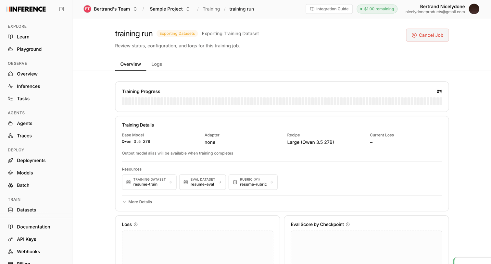This screenshot has height=264, width=491.
Task: Click the Learn book icon
Action: point(10,37)
